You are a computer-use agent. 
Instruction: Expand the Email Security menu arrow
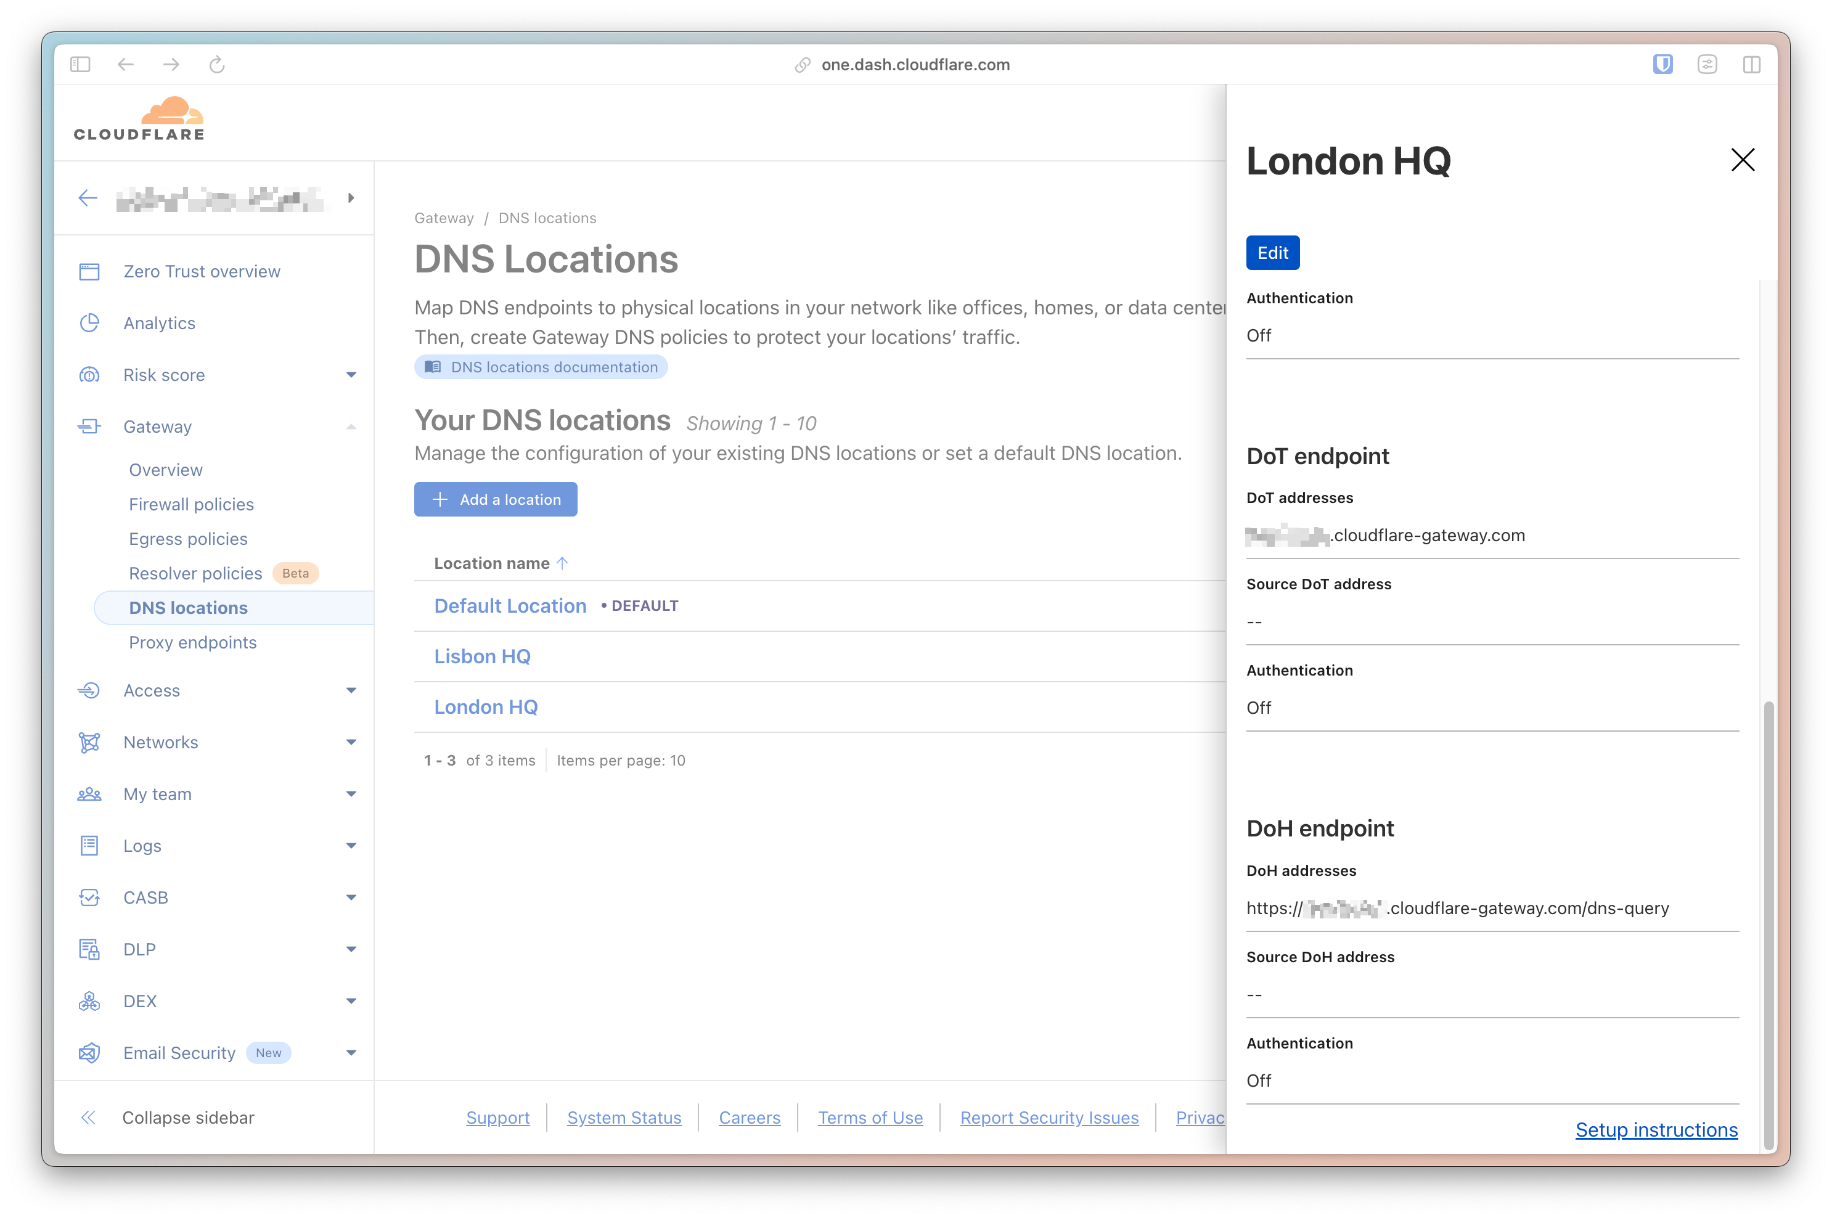coord(351,1053)
